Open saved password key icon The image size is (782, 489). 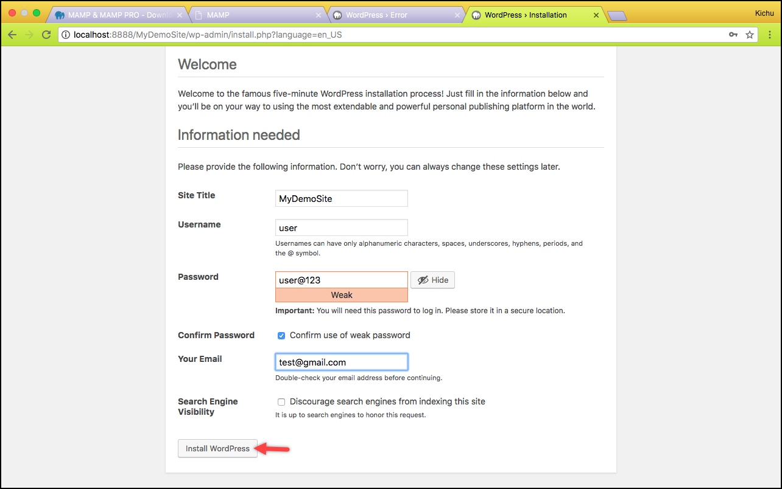pyautogui.click(x=733, y=35)
